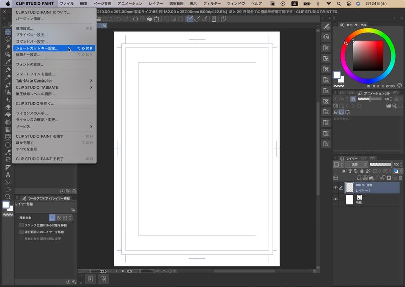Select the Pen tool in toolbox
Image resolution: width=405 pixels, height=287 pixels.
coord(8,70)
